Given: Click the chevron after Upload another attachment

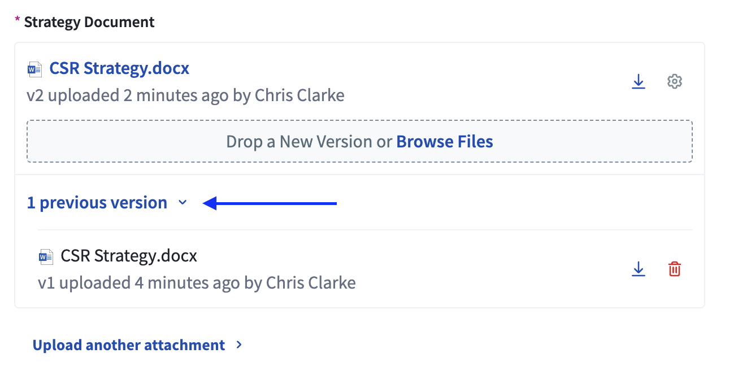Looking at the screenshot, I should coord(239,345).
